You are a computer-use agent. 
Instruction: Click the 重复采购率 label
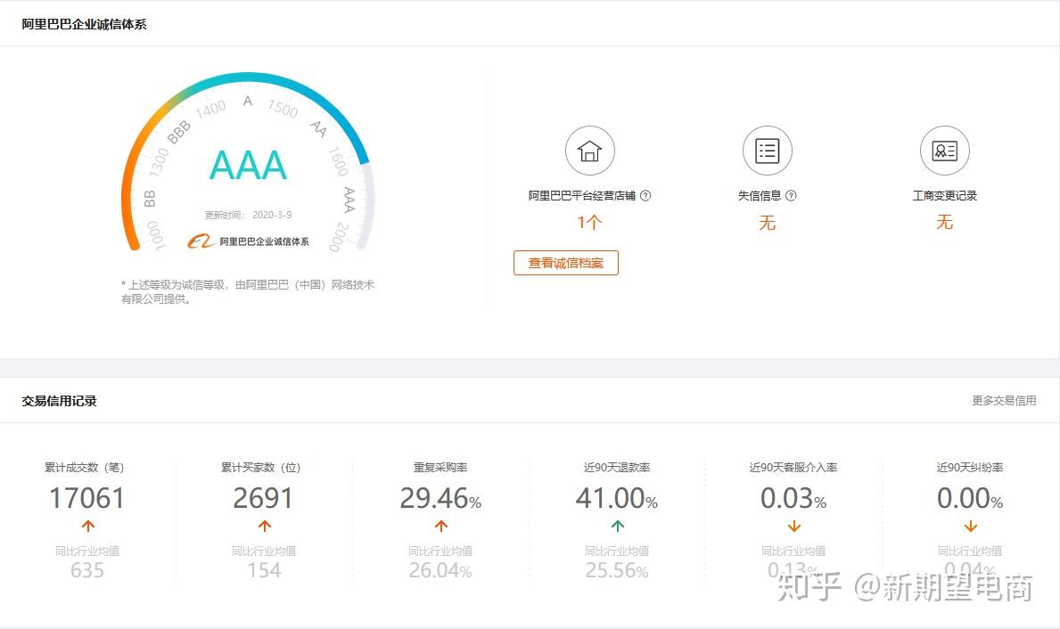[440, 468]
